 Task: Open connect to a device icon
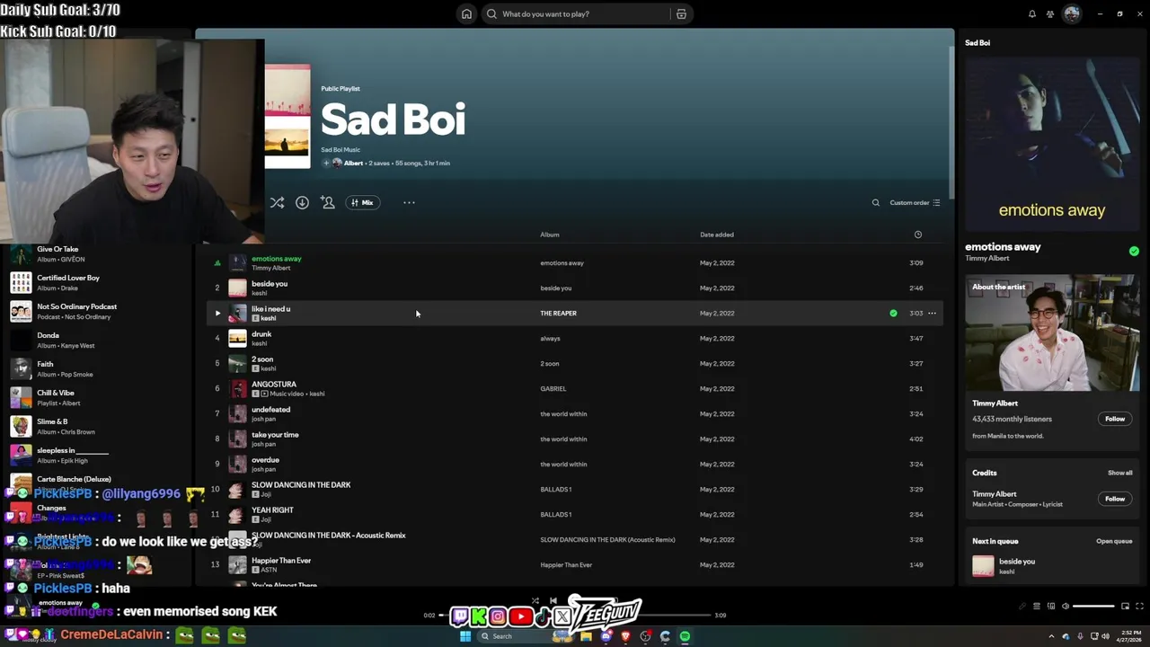[1050, 607]
